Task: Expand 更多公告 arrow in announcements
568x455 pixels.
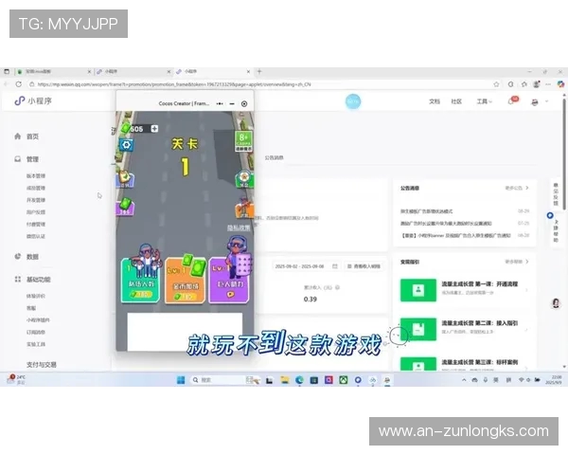Action: pyautogui.click(x=527, y=188)
